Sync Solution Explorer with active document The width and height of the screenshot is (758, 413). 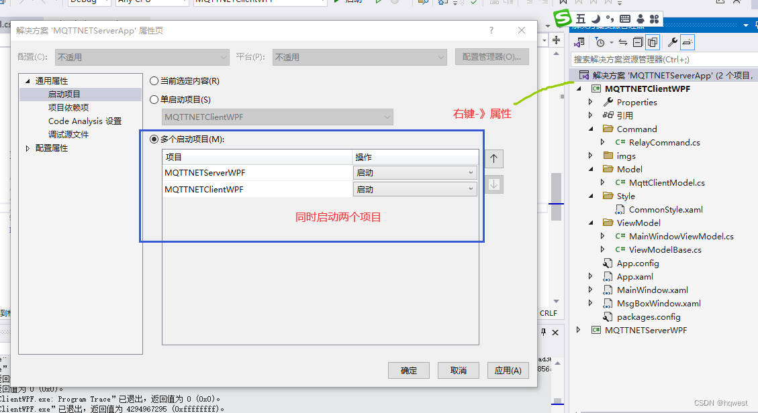pyautogui.click(x=624, y=42)
